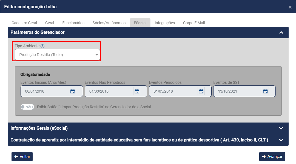Viewport: 296px width, 164px height.
Task: Click the Avançar button
Action: (272, 156)
